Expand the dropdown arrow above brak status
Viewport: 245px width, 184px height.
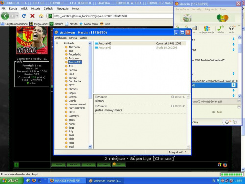coord(239,107)
